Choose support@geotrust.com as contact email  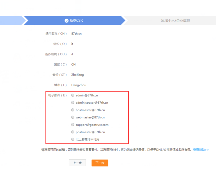(73, 124)
